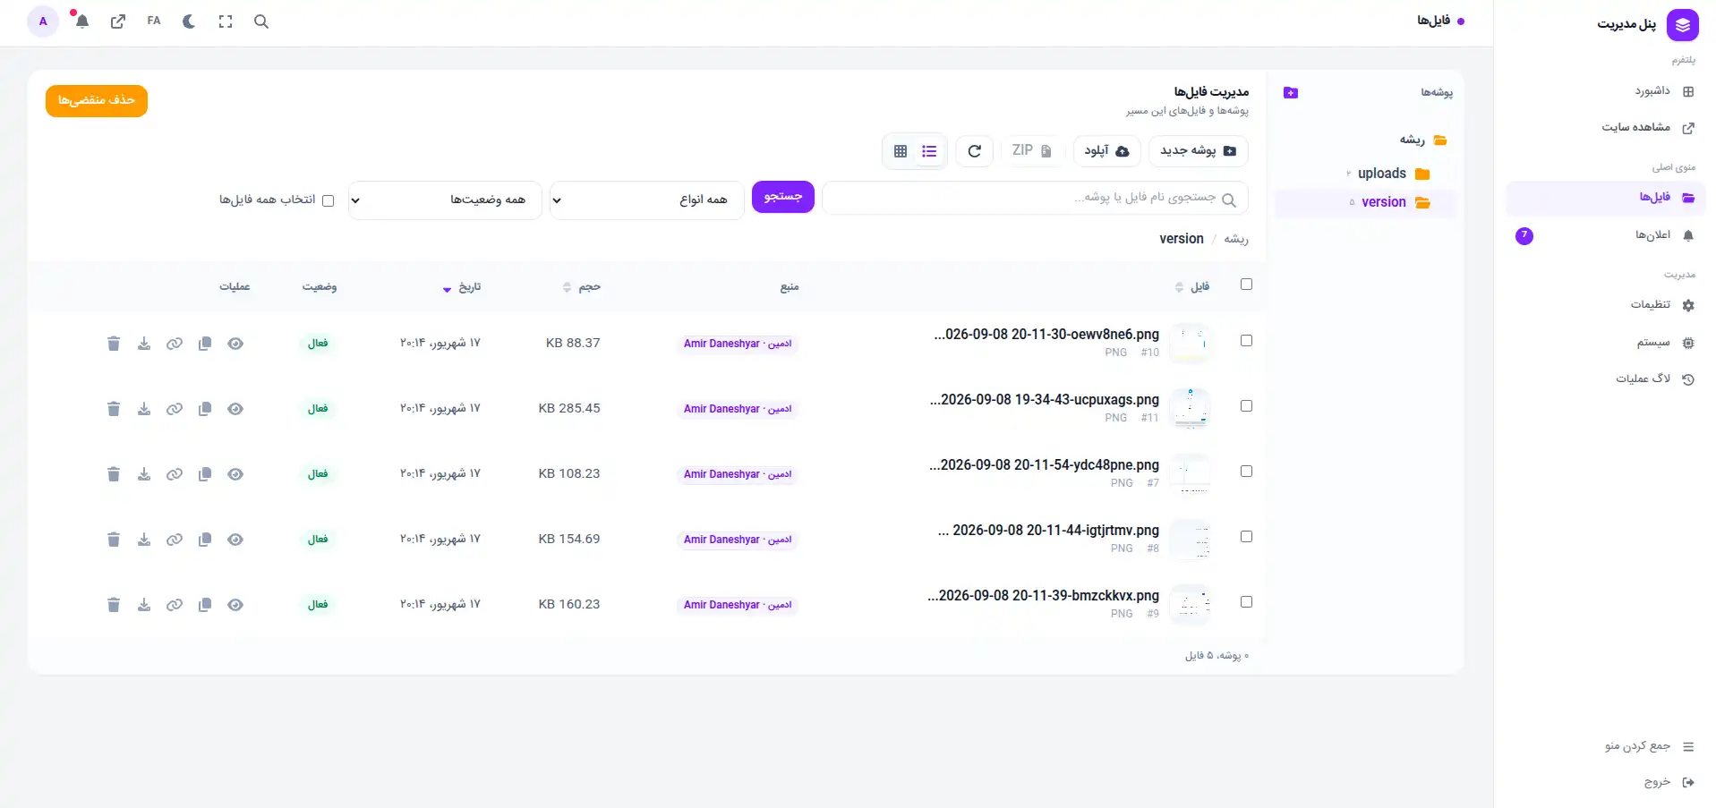Download the igtjrtmv.png file
Image resolution: width=1716 pixels, height=808 pixels.
click(144, 540)
